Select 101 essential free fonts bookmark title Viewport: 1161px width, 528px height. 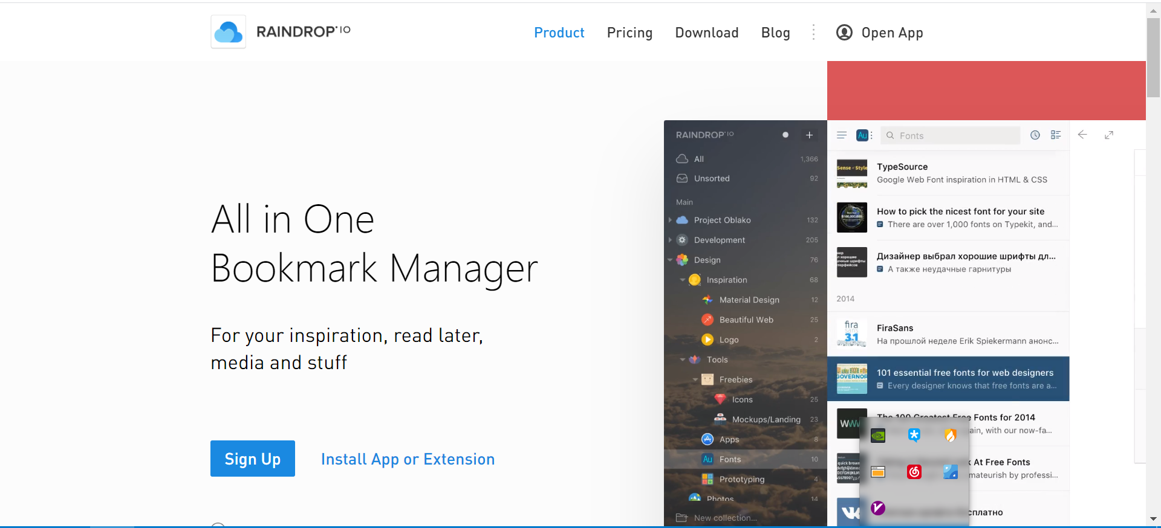coord(965,373)
